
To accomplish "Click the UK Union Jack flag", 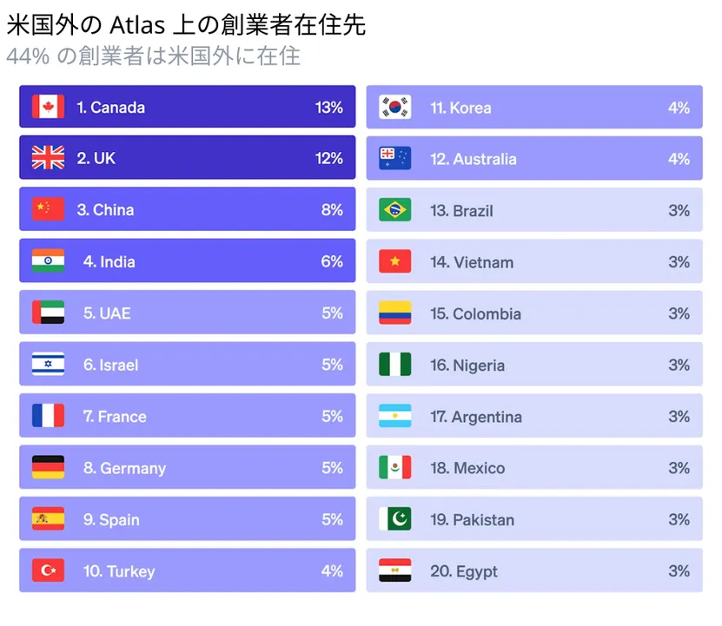I will 48,158.
